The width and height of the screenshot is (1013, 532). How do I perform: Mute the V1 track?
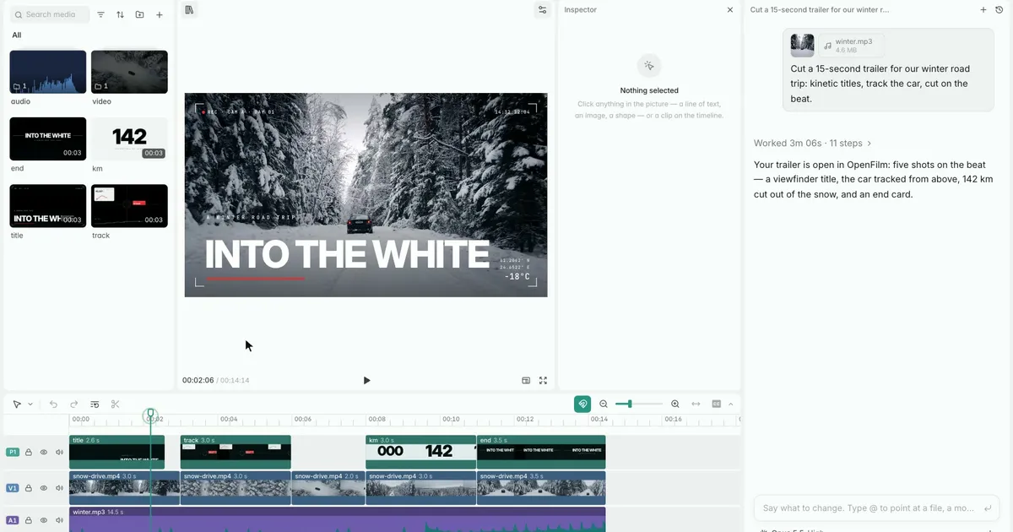pos(59,488)
